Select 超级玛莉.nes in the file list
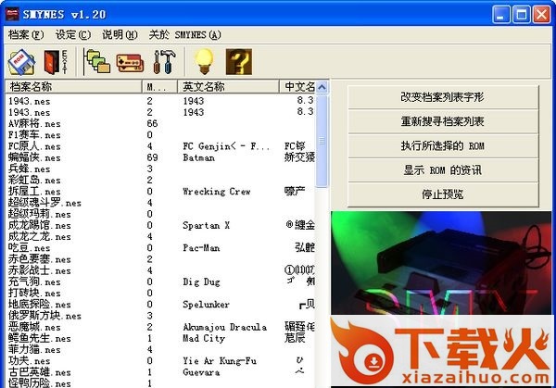This screenshot has height=388, width=556. (x=39, y=214)
